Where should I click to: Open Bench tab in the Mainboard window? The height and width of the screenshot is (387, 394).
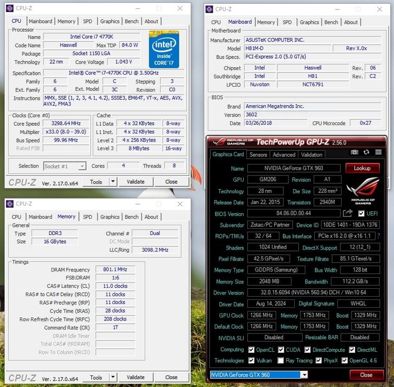pyautogui.click(x=331, y=23)
